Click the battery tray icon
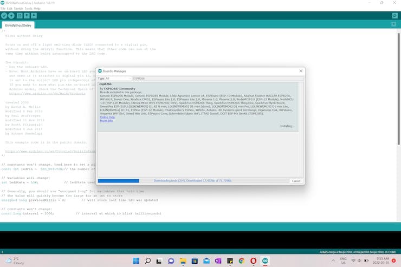This screenshot has width=401, height=267. pos(366,261)
